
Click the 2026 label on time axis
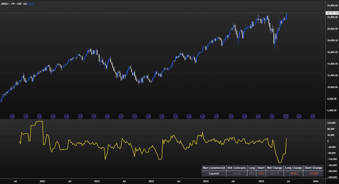click(x=316, y=181)
